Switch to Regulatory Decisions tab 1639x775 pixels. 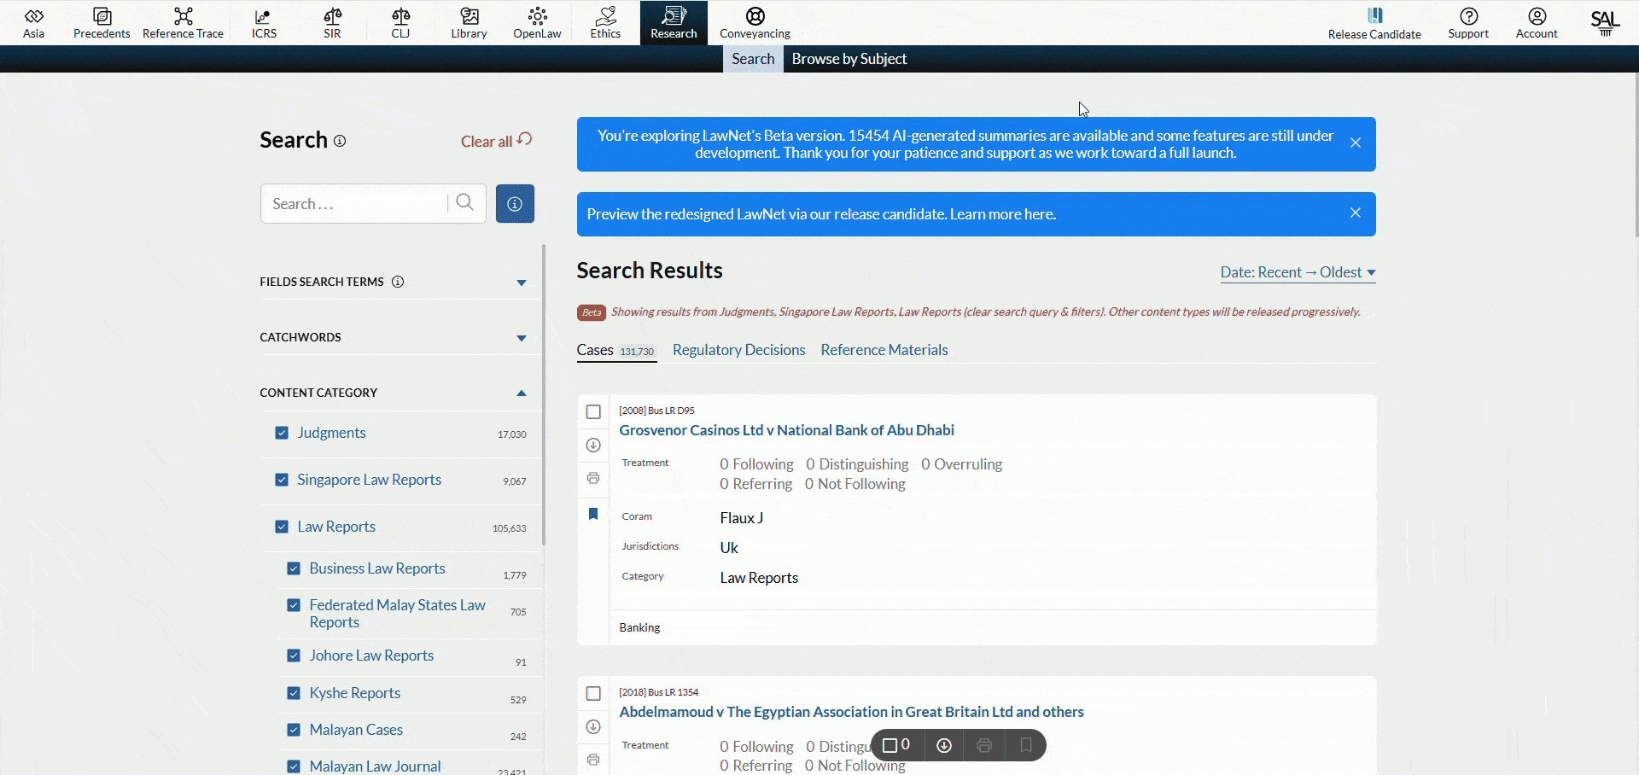(x=738, y=350)
